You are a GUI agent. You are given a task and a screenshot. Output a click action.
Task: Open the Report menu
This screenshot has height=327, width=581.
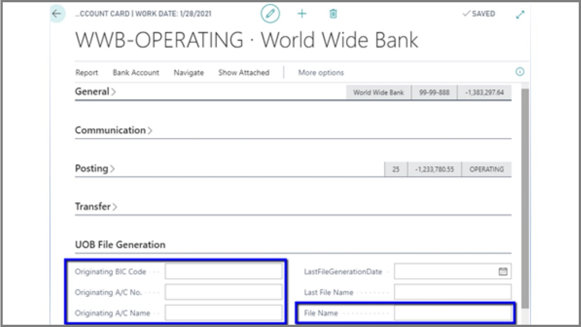click(x=87, y=73)
